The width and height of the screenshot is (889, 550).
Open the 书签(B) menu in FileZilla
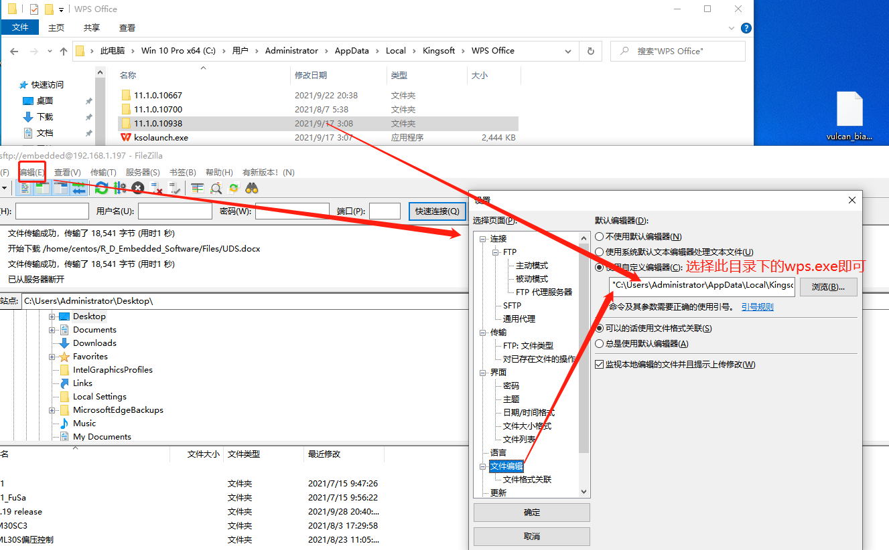pos(183,173)
